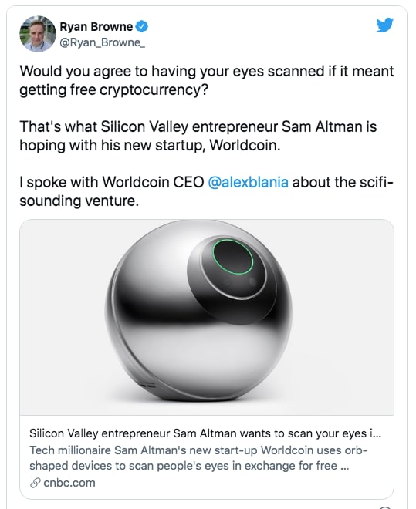
Task: Click the green ring on the orb
Action: pyautogui.click(x=233, y=257)
